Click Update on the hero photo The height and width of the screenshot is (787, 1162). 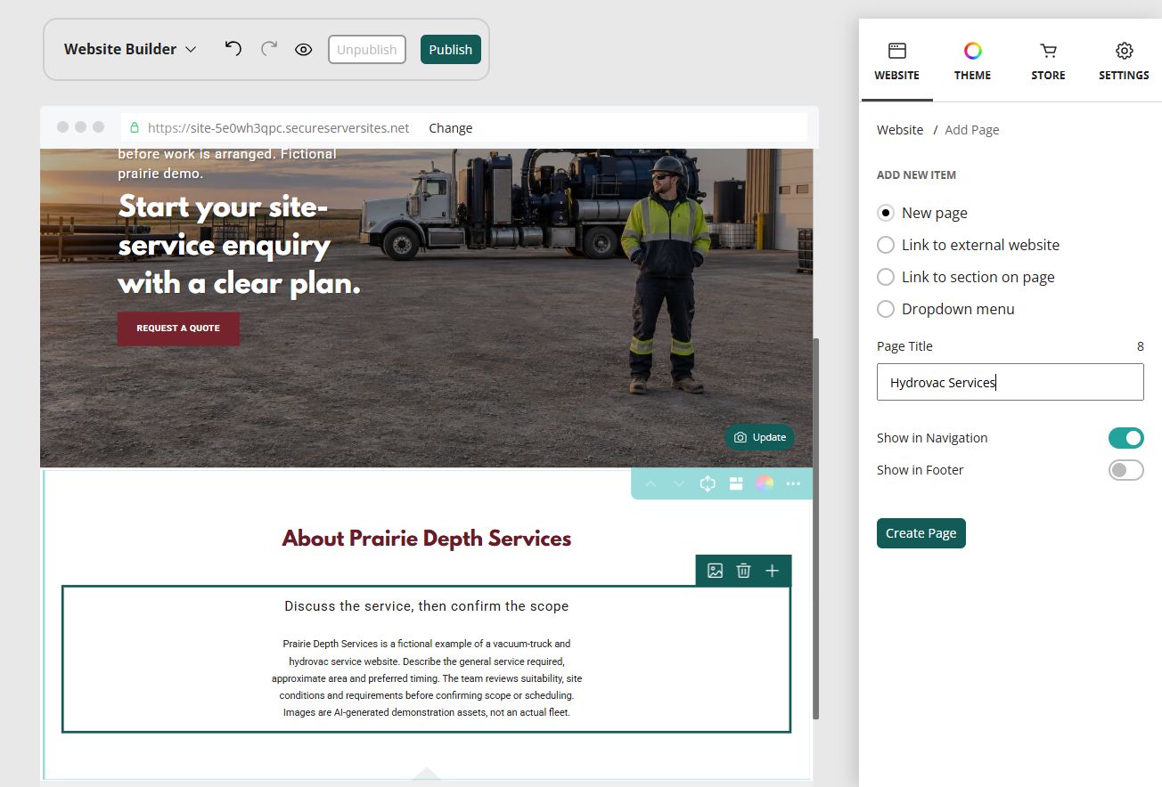coord(759,437)
